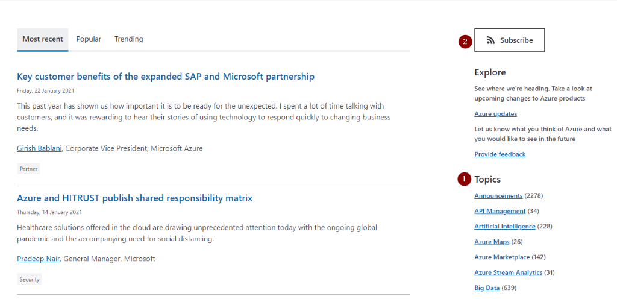This screenshot has width=617, height=299.
Task: Open the Big Data topic
Action: (x=487, y=288)
